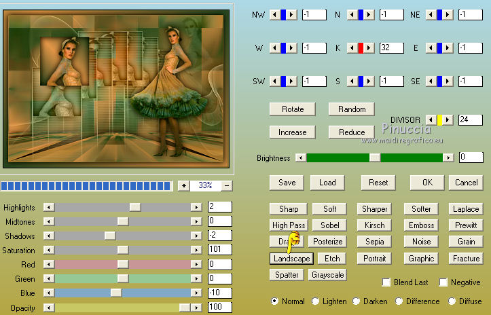Select the Normal blend mode
The height and width of the screenshot is (315, 491).
[x=274, y=301]
